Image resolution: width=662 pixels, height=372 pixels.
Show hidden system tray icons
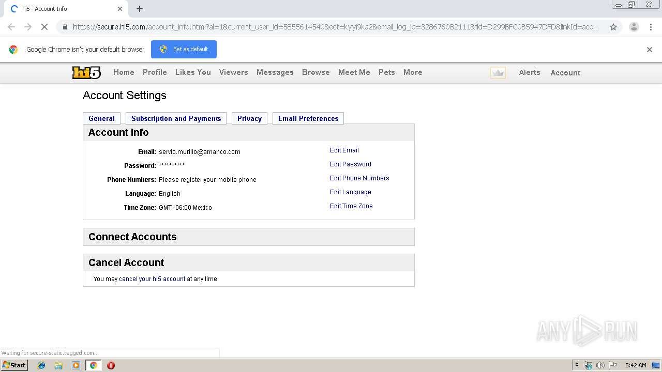coord(577,365)
